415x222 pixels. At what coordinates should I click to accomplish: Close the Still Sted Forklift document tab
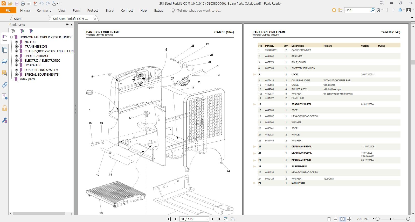(x=95, y=19)
